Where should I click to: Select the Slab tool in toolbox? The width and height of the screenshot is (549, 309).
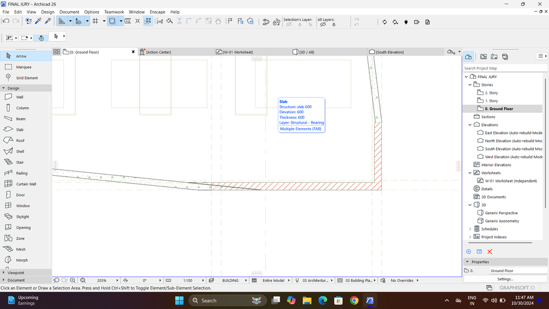(20, 130)
